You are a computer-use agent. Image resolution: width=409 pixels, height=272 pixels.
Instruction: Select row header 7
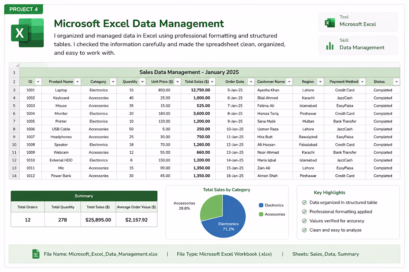(14, 121)
